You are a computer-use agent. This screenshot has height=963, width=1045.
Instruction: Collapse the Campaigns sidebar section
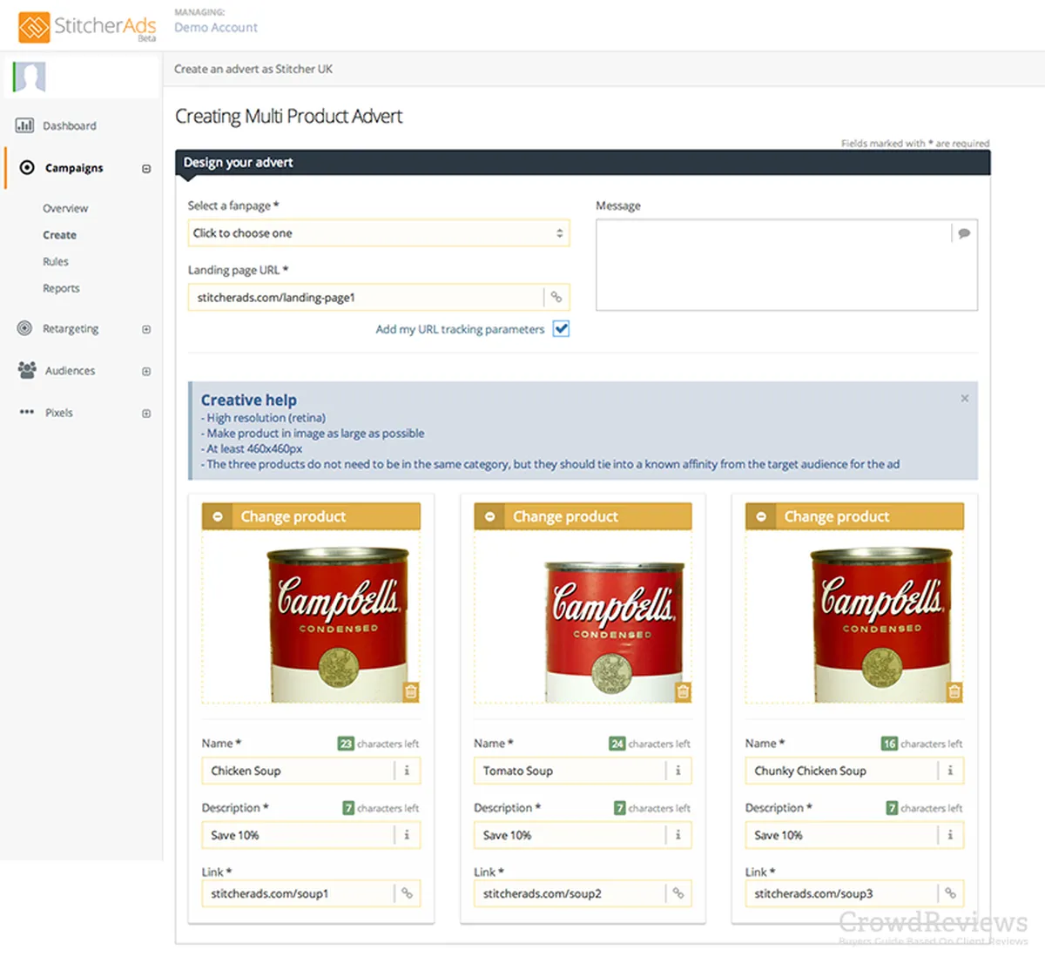[146, 168]
